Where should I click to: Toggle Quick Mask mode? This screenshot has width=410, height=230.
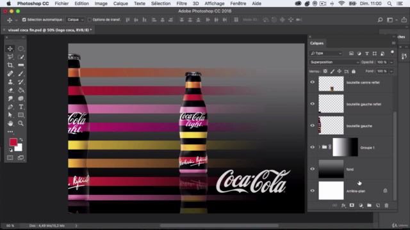[10, 158]
